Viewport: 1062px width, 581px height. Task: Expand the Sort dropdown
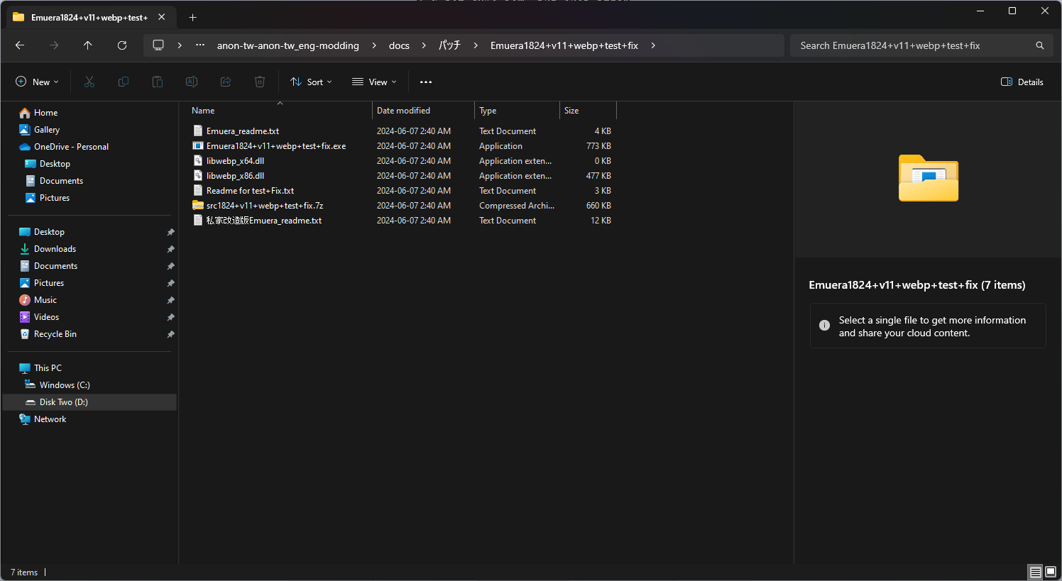311,82
